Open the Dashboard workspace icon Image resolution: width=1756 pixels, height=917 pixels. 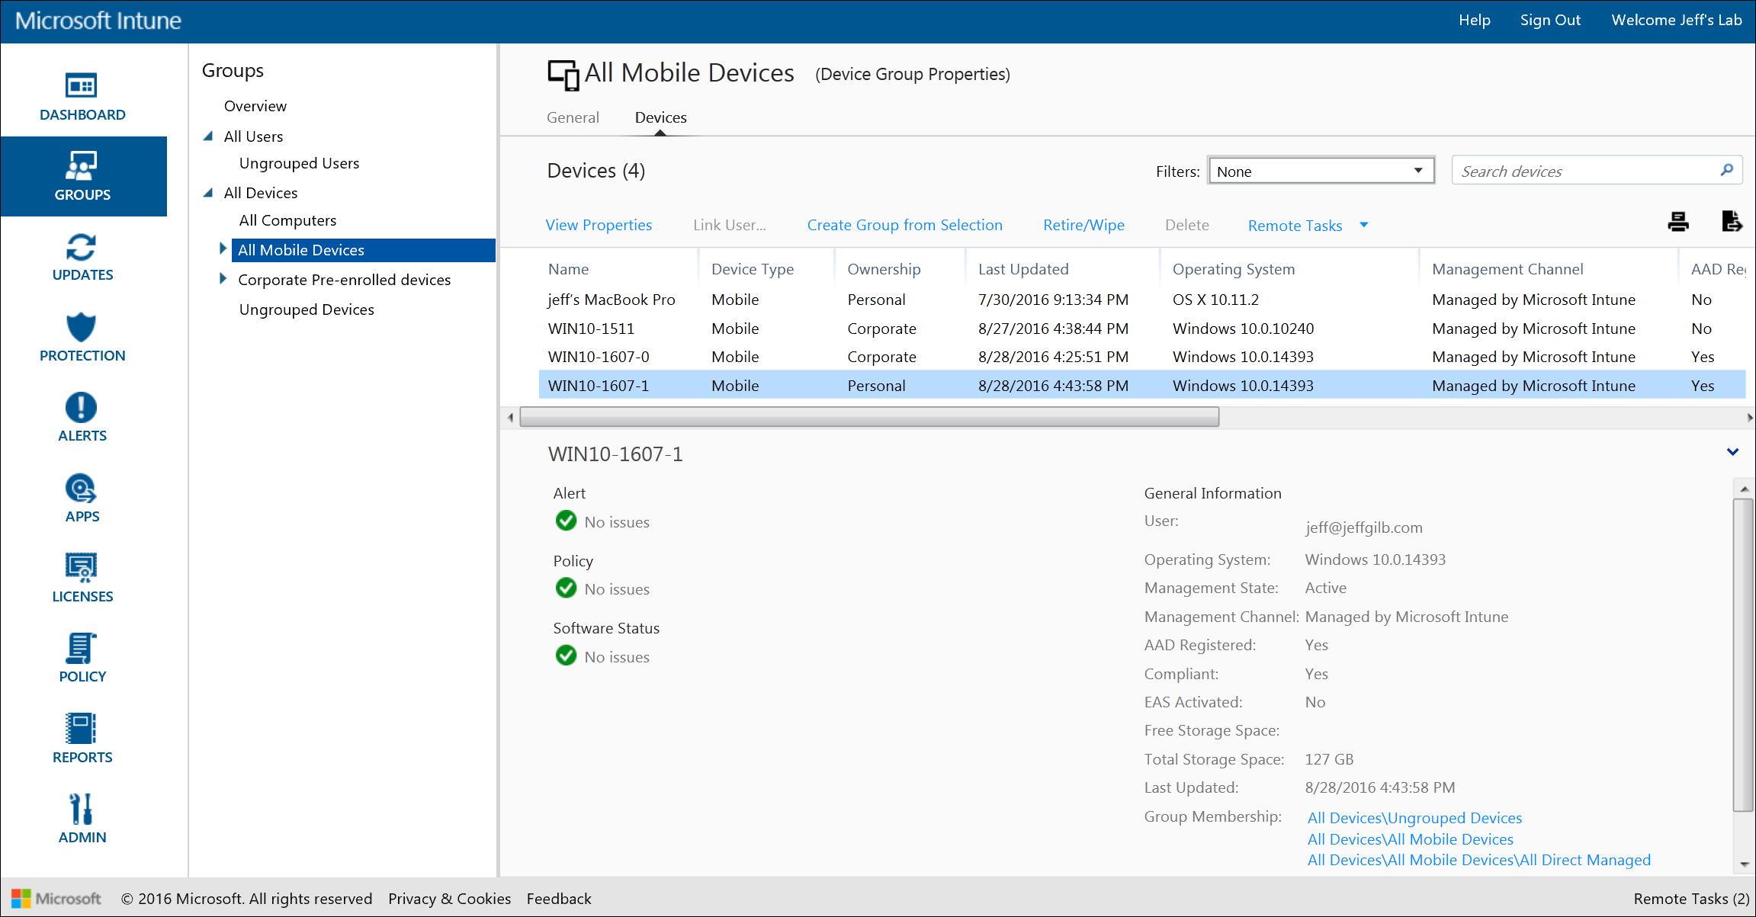(x=82, y=85)
